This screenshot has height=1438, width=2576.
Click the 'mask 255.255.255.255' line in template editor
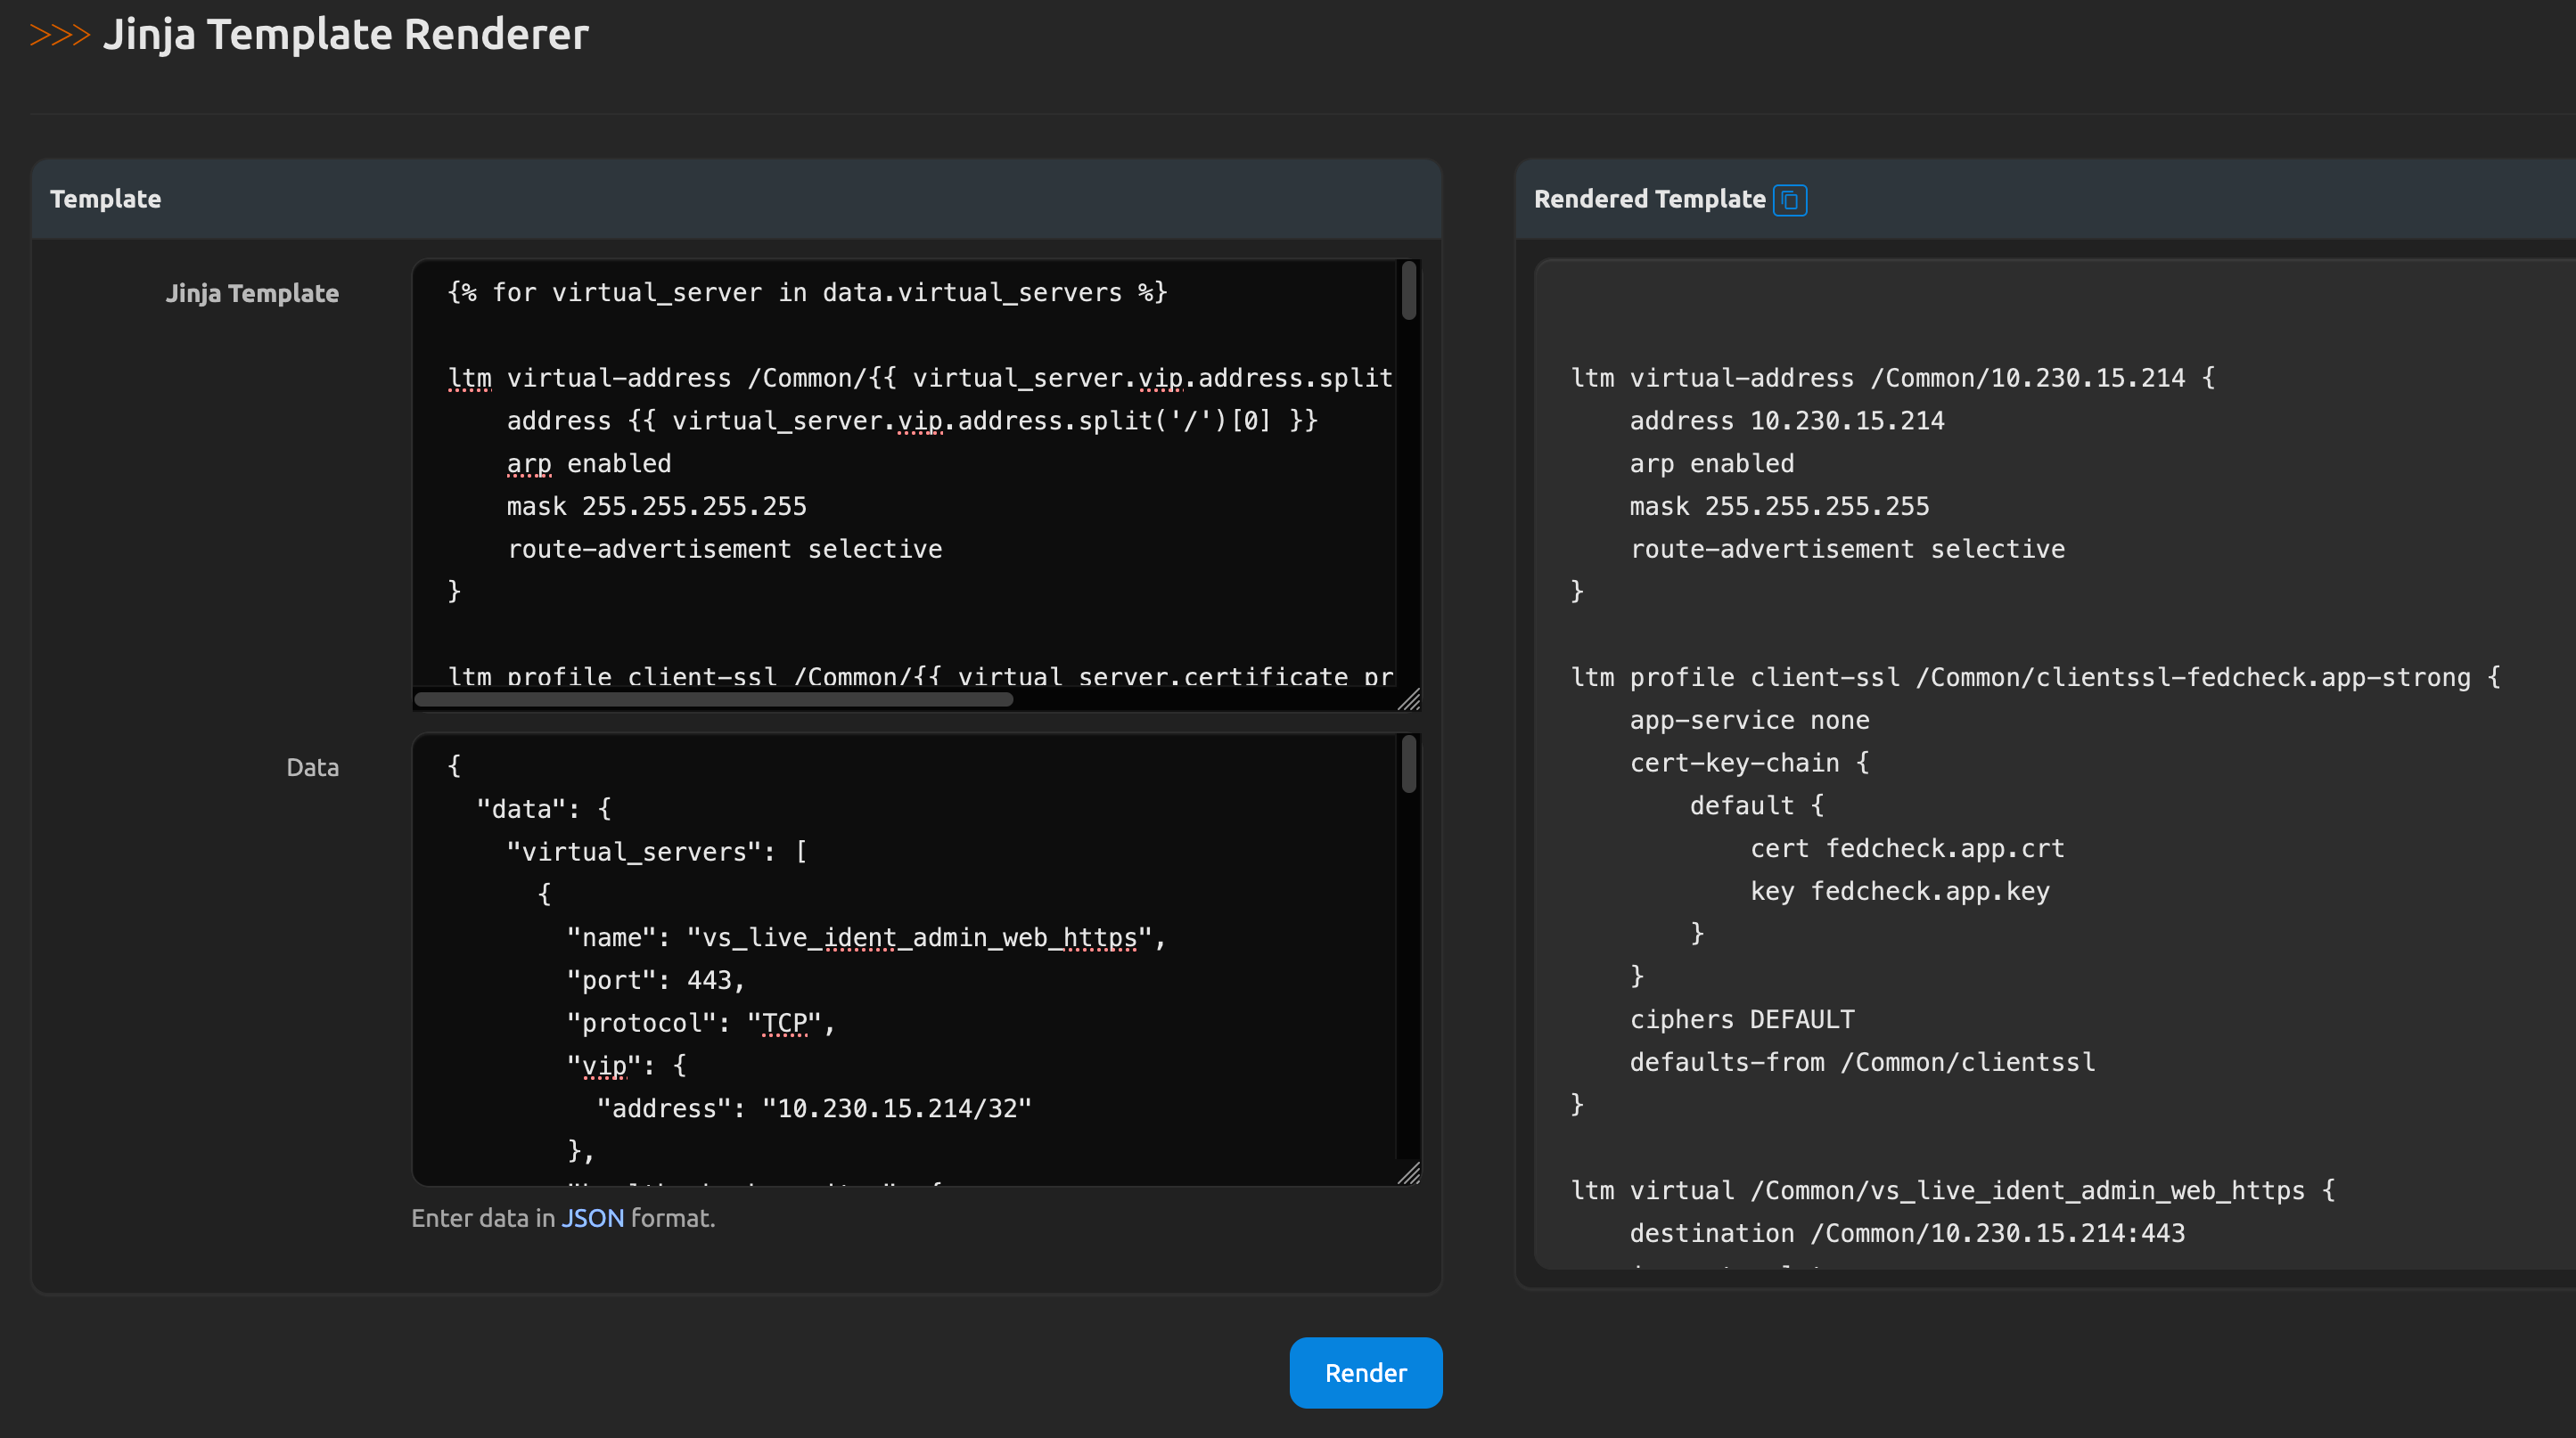(x=656, y=507)
